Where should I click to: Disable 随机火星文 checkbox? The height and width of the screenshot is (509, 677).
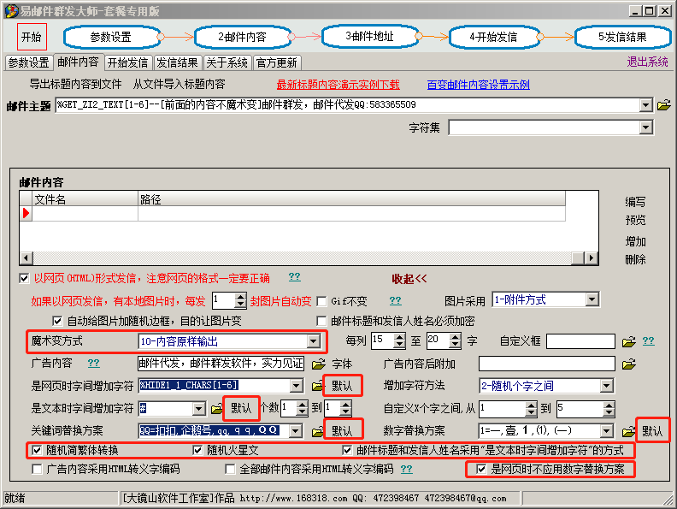tap(199, 450)
